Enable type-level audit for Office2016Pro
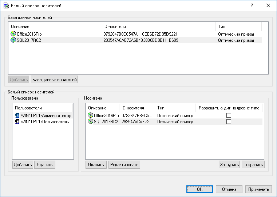Screen dimensions: 277x197 click(x=229, y=115)
